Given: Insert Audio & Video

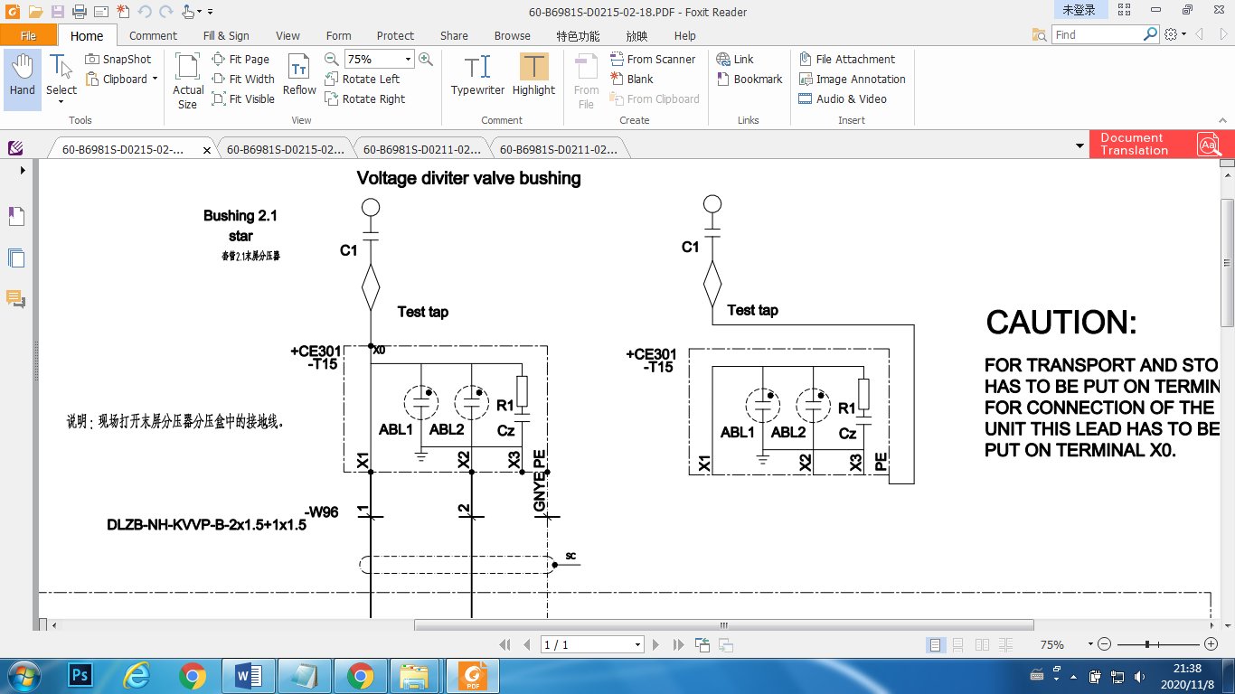Looking at the screenshot, I should [x=843, y=98].
